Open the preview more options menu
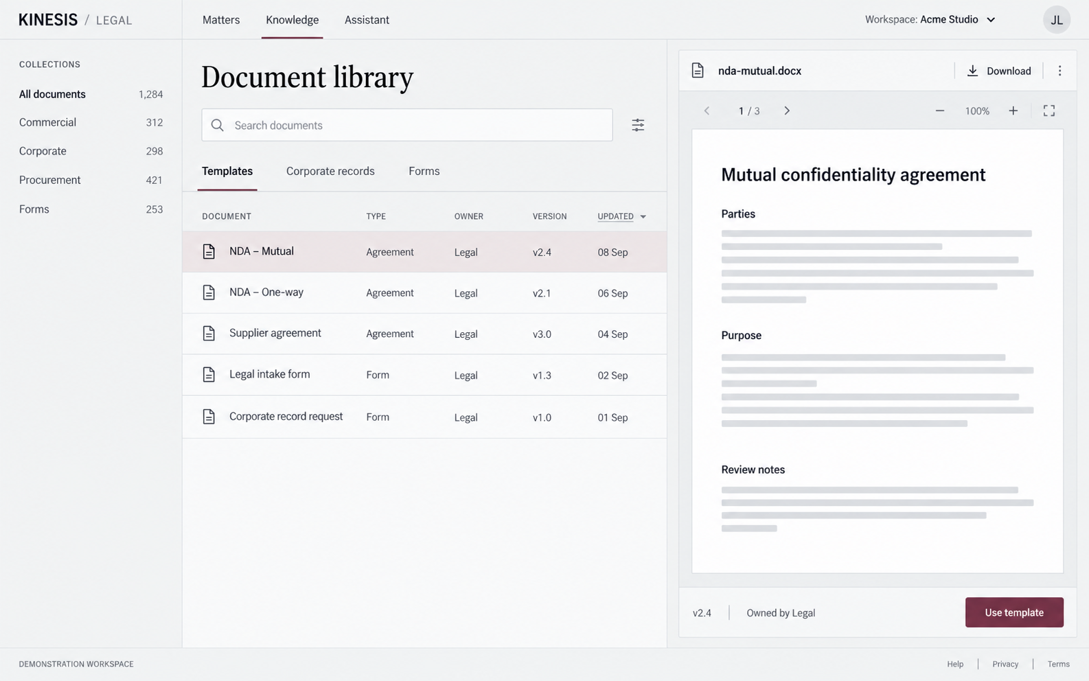 (1059, 71)
